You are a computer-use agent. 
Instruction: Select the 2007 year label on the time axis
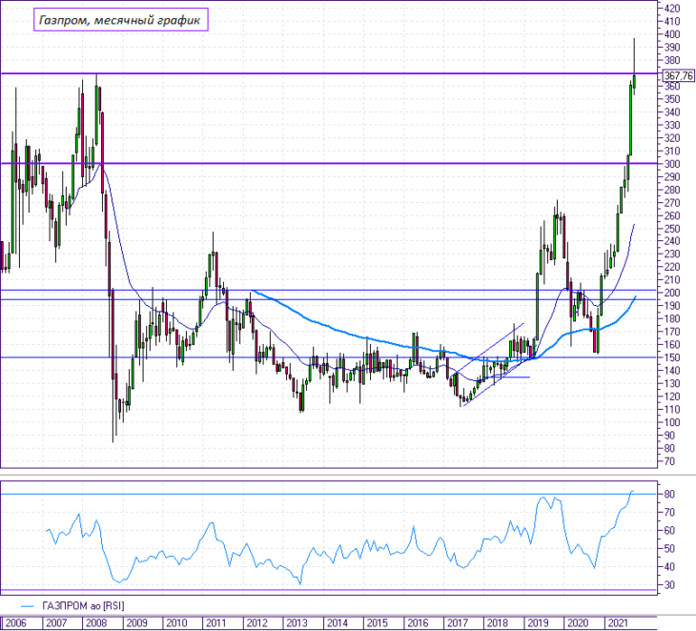coord(56,623)
